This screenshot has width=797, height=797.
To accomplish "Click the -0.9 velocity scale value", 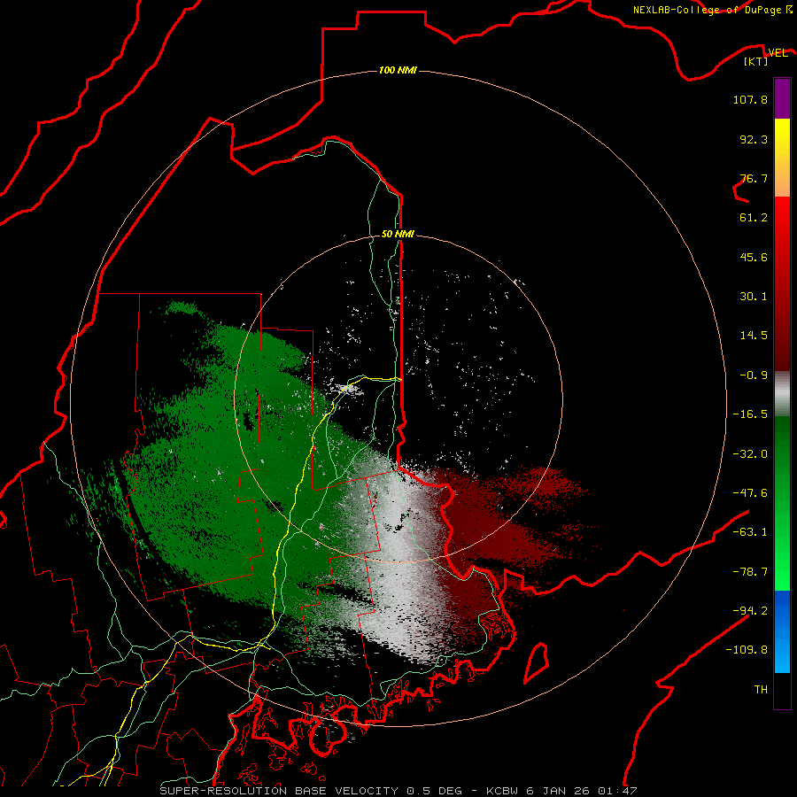I will click(754, 375).
